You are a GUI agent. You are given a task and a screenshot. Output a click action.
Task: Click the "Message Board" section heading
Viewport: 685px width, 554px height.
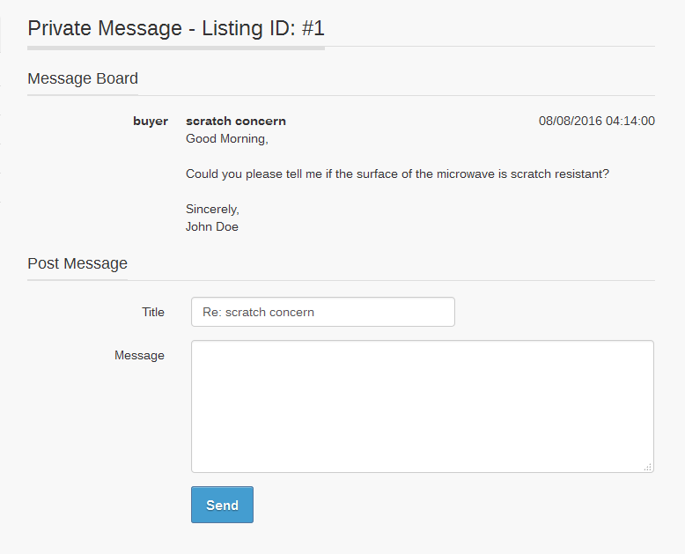pos(83,78)
